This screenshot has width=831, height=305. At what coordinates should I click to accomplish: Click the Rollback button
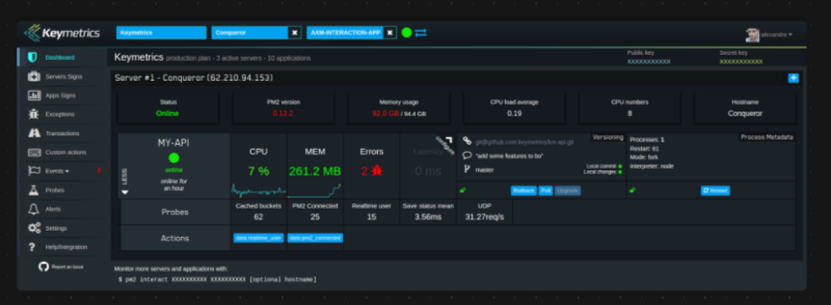click(x=524, y=190)
